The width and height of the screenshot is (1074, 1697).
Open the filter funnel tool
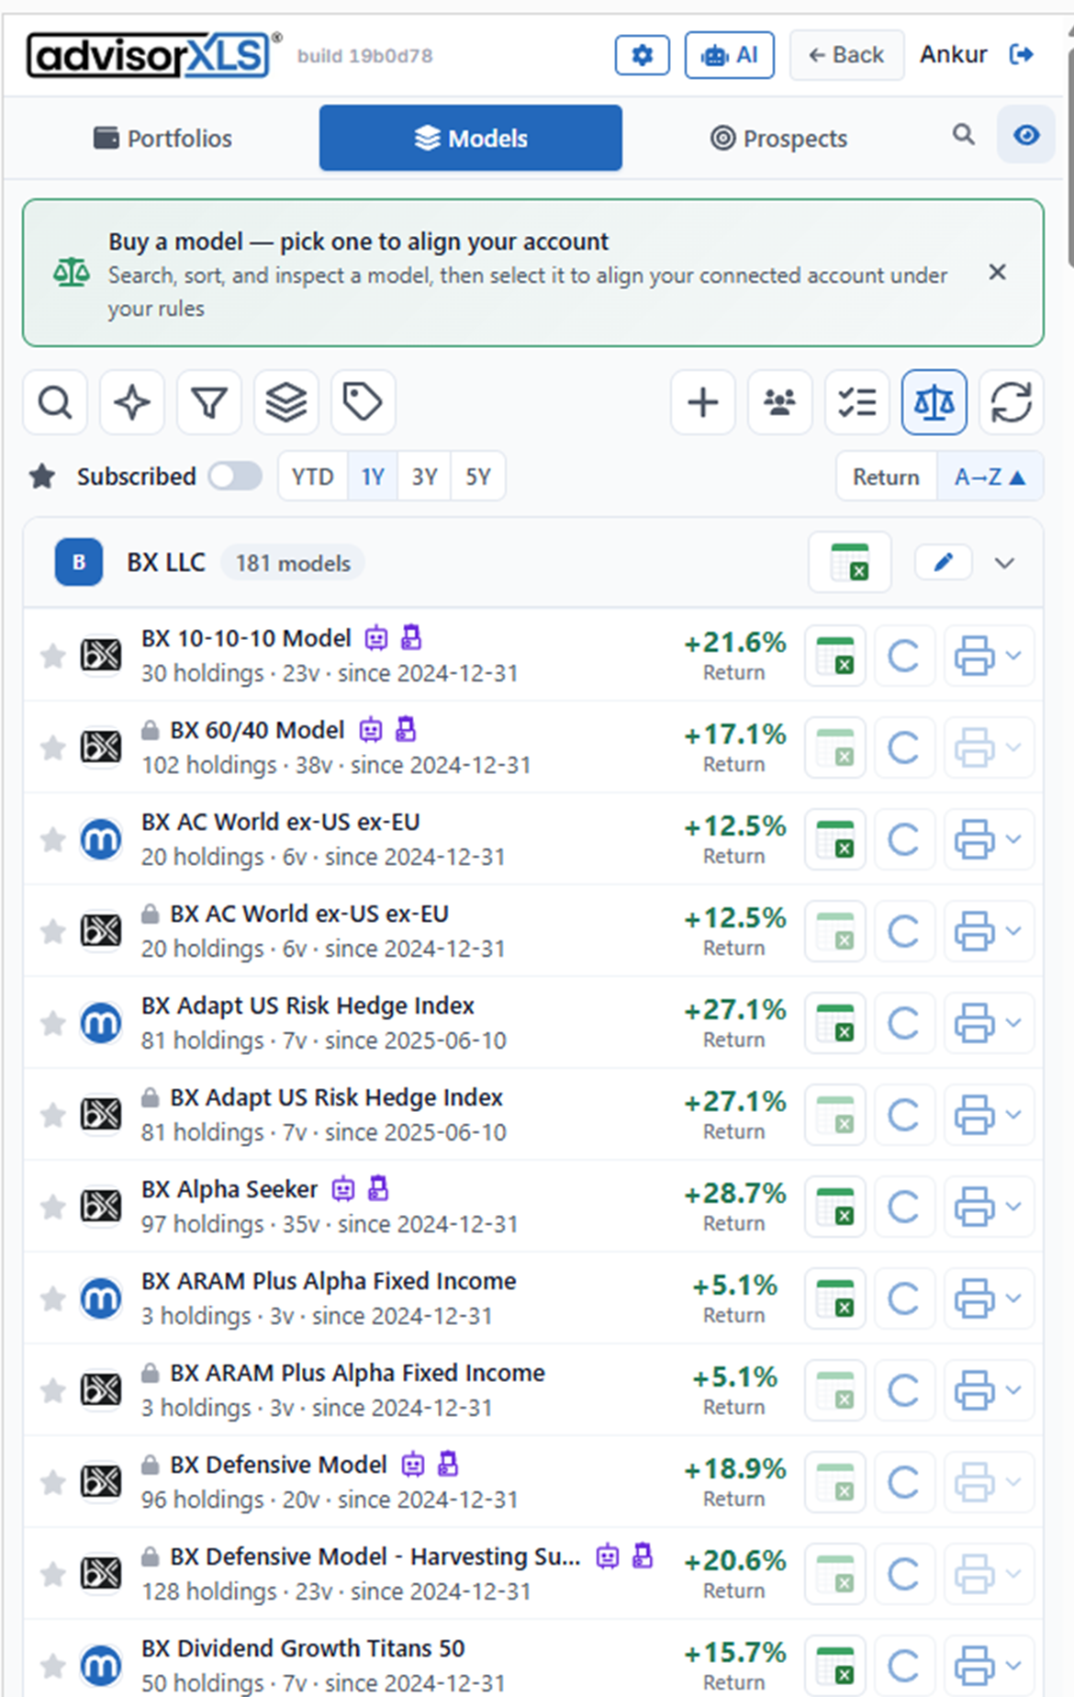click(209, 402)
